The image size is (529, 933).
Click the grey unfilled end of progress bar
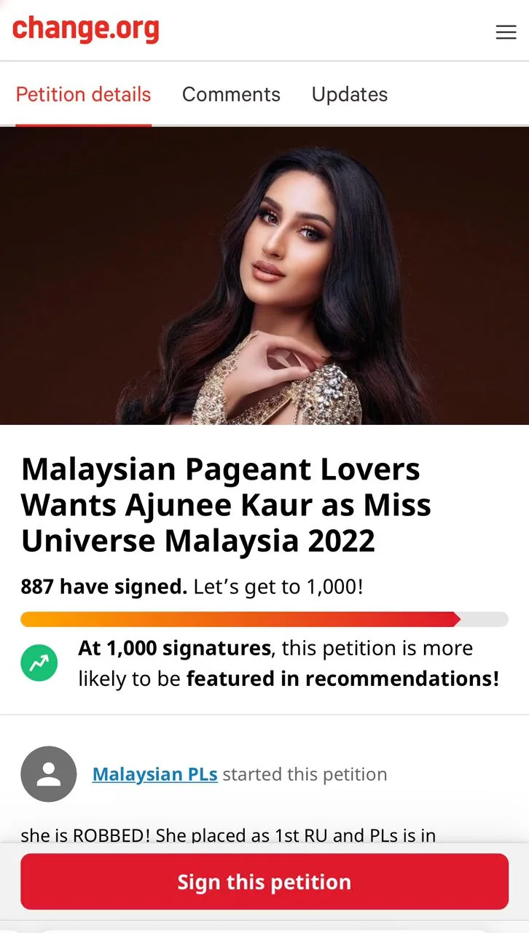point(485,620)
